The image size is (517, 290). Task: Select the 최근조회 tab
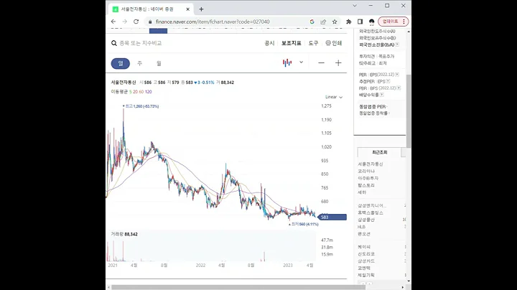380,152
